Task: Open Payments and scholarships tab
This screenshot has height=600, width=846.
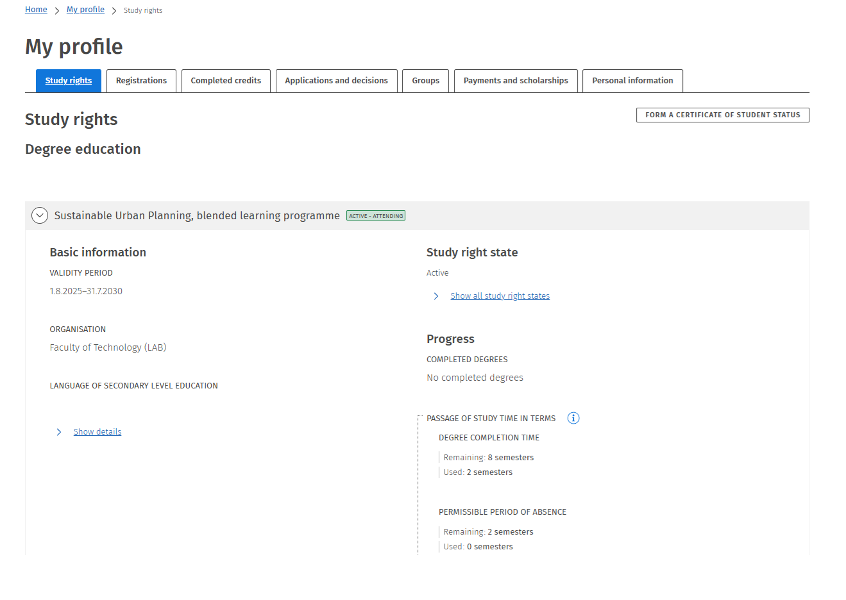Action: click(x=516, y=81)
